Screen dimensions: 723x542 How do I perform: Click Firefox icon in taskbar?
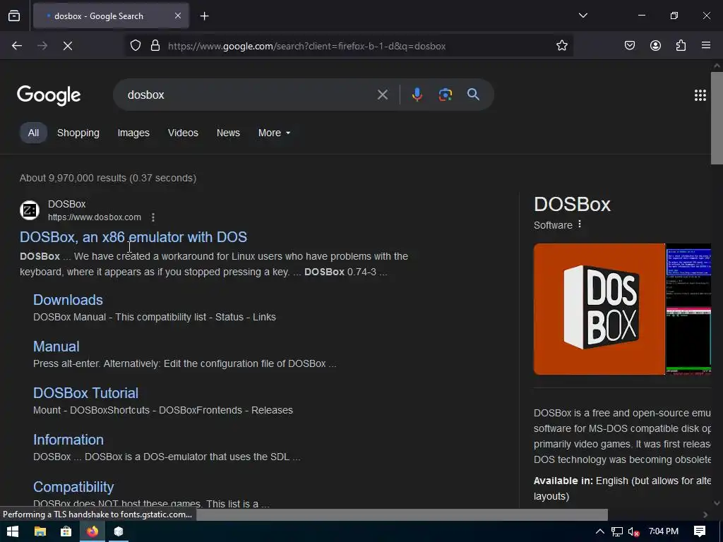pyautogui.click(x=92, y=531)
